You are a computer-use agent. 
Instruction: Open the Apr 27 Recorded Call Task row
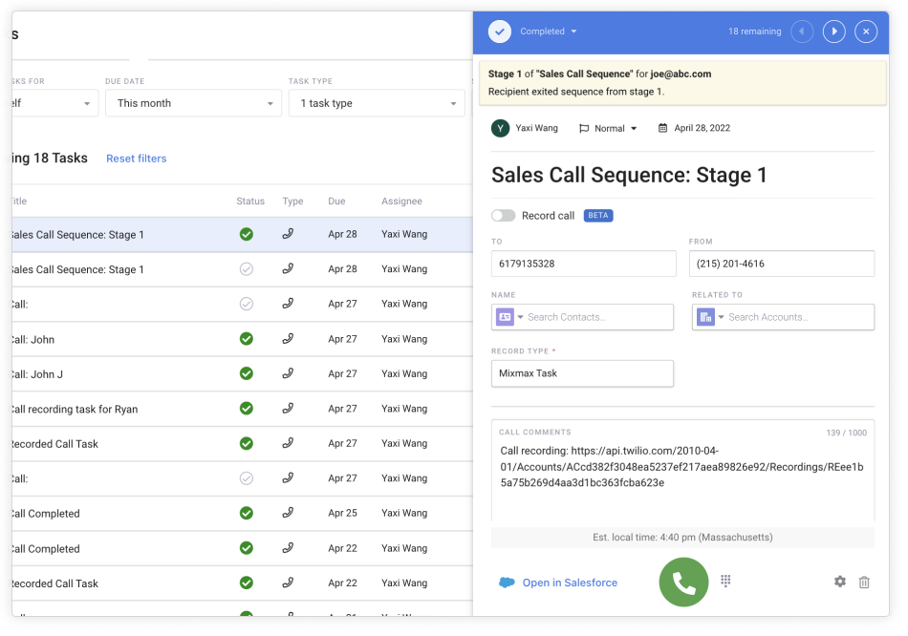242,443
